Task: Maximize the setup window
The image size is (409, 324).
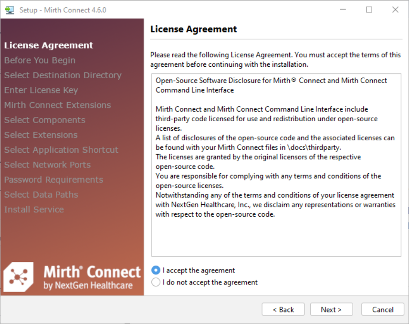Action: (369, 10)
